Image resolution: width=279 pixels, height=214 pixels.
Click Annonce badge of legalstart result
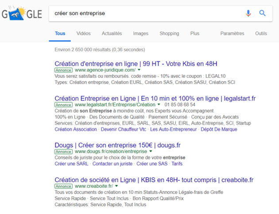point(63,105)
